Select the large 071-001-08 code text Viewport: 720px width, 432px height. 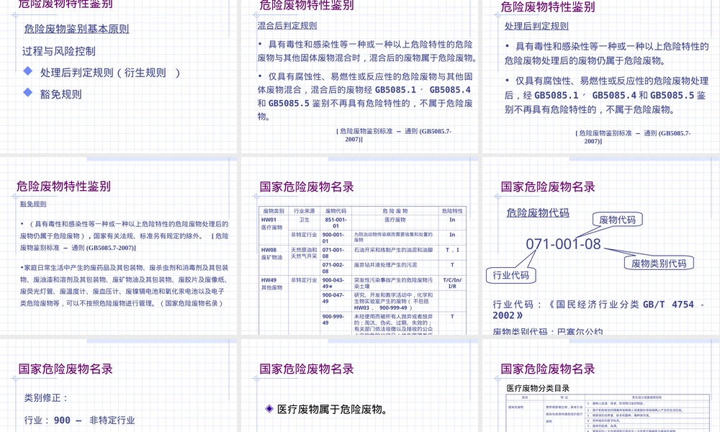(563, 244)
